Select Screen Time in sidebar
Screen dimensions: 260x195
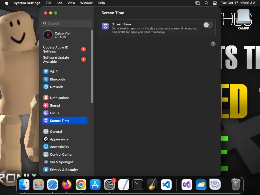click(x=64, y=121)
